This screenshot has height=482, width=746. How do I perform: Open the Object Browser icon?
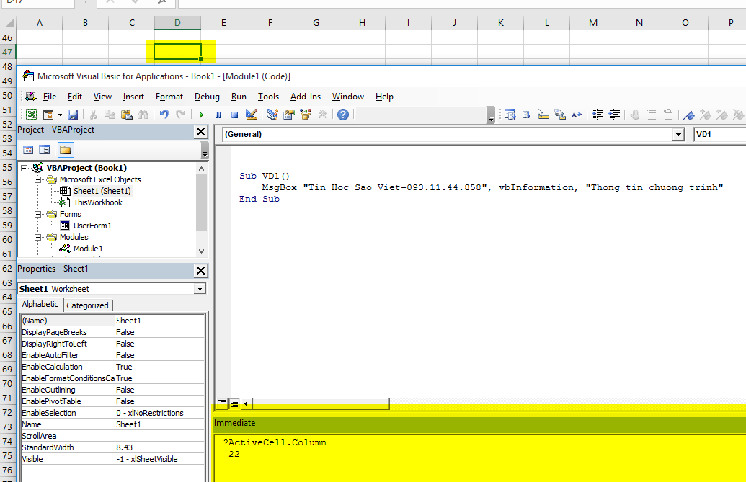(x=306, y=115)
